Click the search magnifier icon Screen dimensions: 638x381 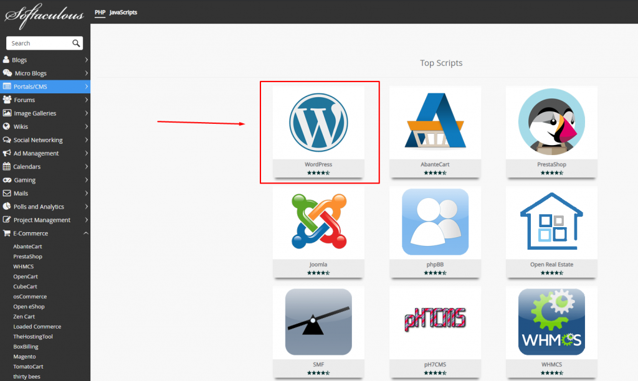[x=76, y=43]
